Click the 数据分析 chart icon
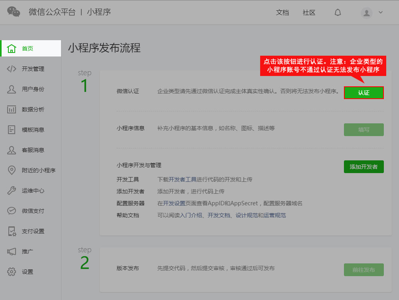 click(12, 109)
